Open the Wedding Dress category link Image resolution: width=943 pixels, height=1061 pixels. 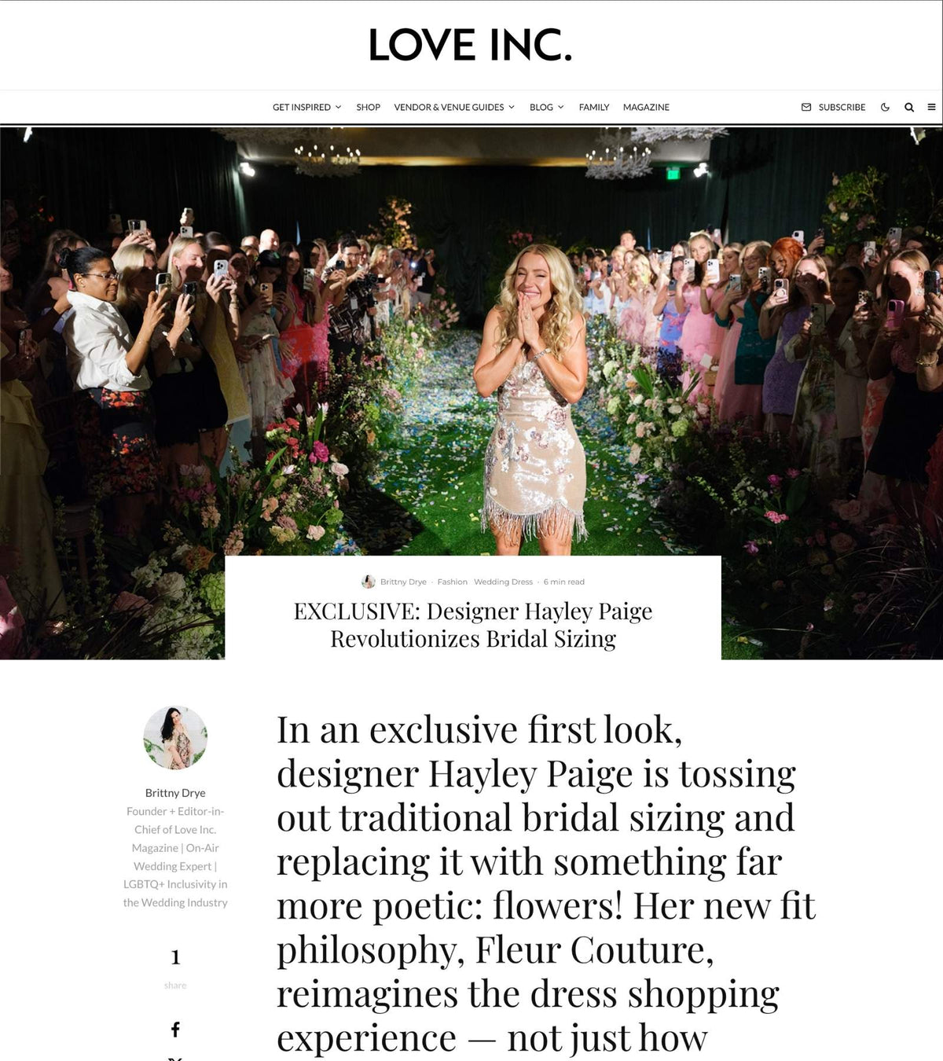click(503, 582)
